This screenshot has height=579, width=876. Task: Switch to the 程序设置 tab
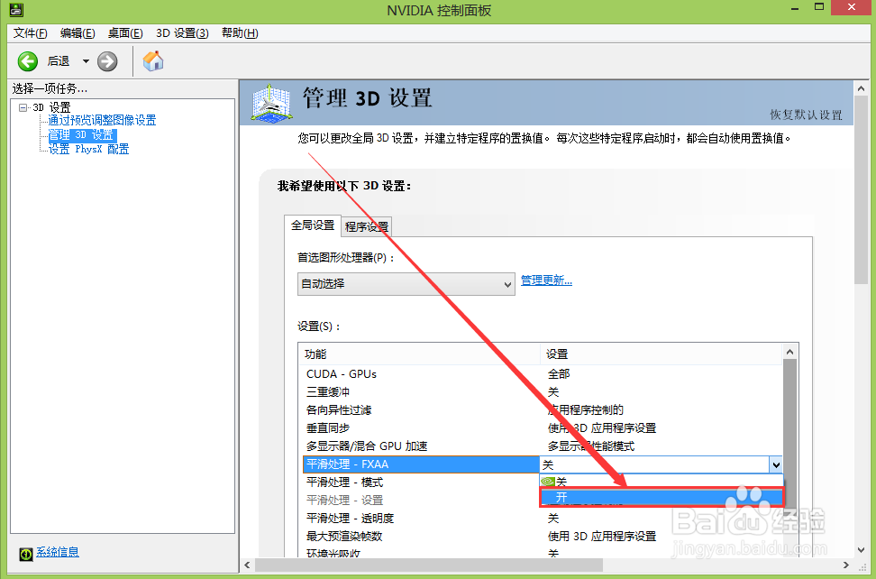pos(366,227)
